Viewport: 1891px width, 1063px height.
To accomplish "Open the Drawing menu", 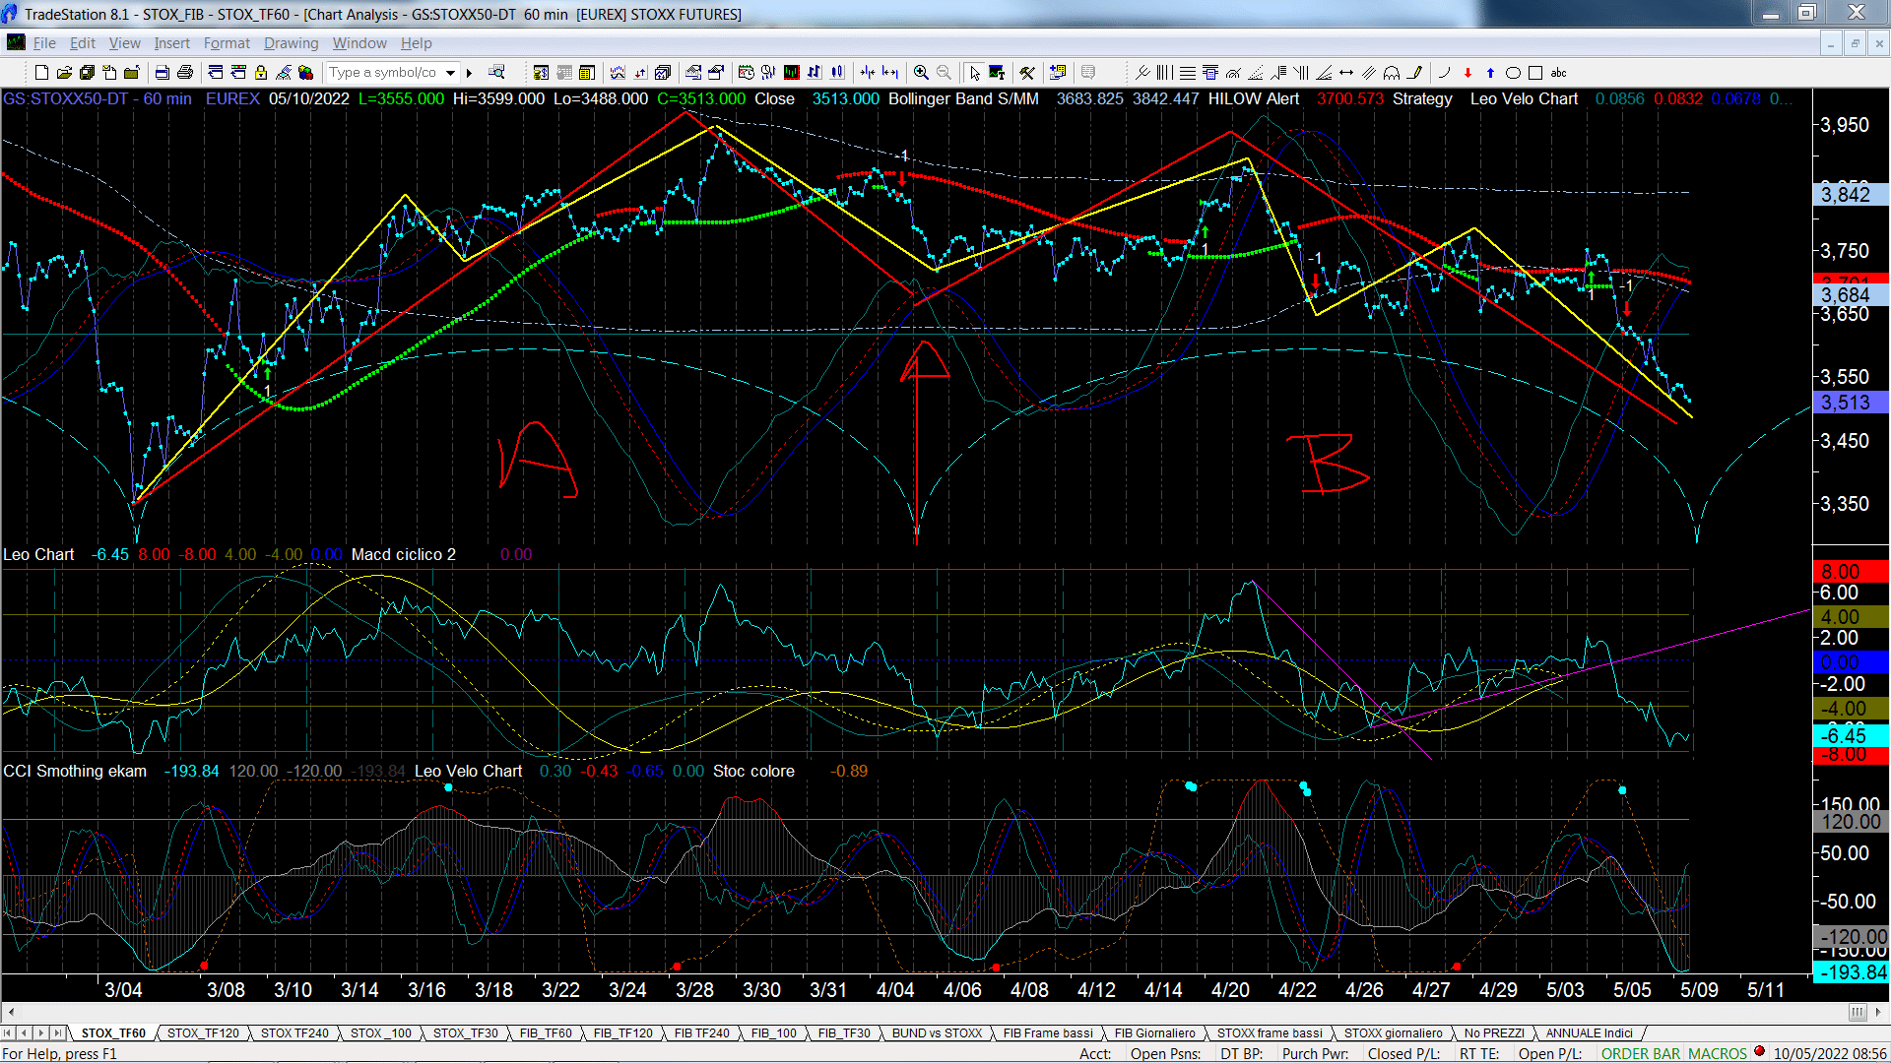I will tap(291, 43).
